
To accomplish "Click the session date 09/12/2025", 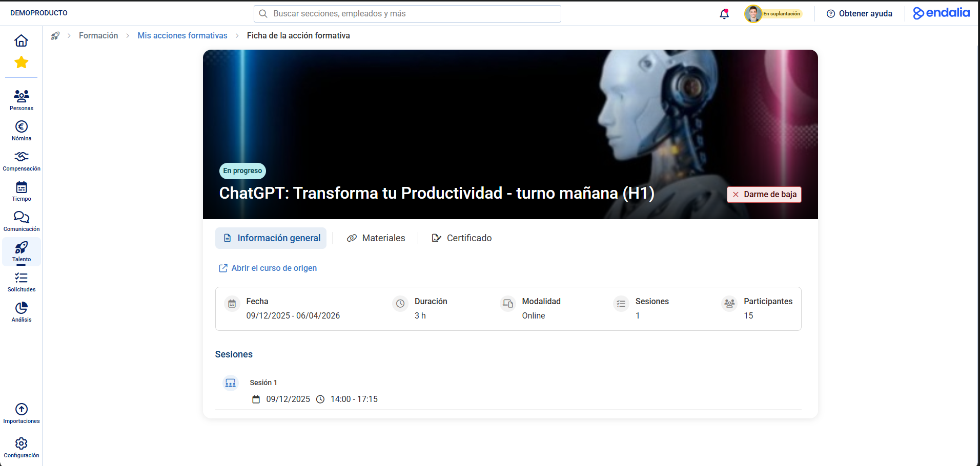I will coord(288,399).
